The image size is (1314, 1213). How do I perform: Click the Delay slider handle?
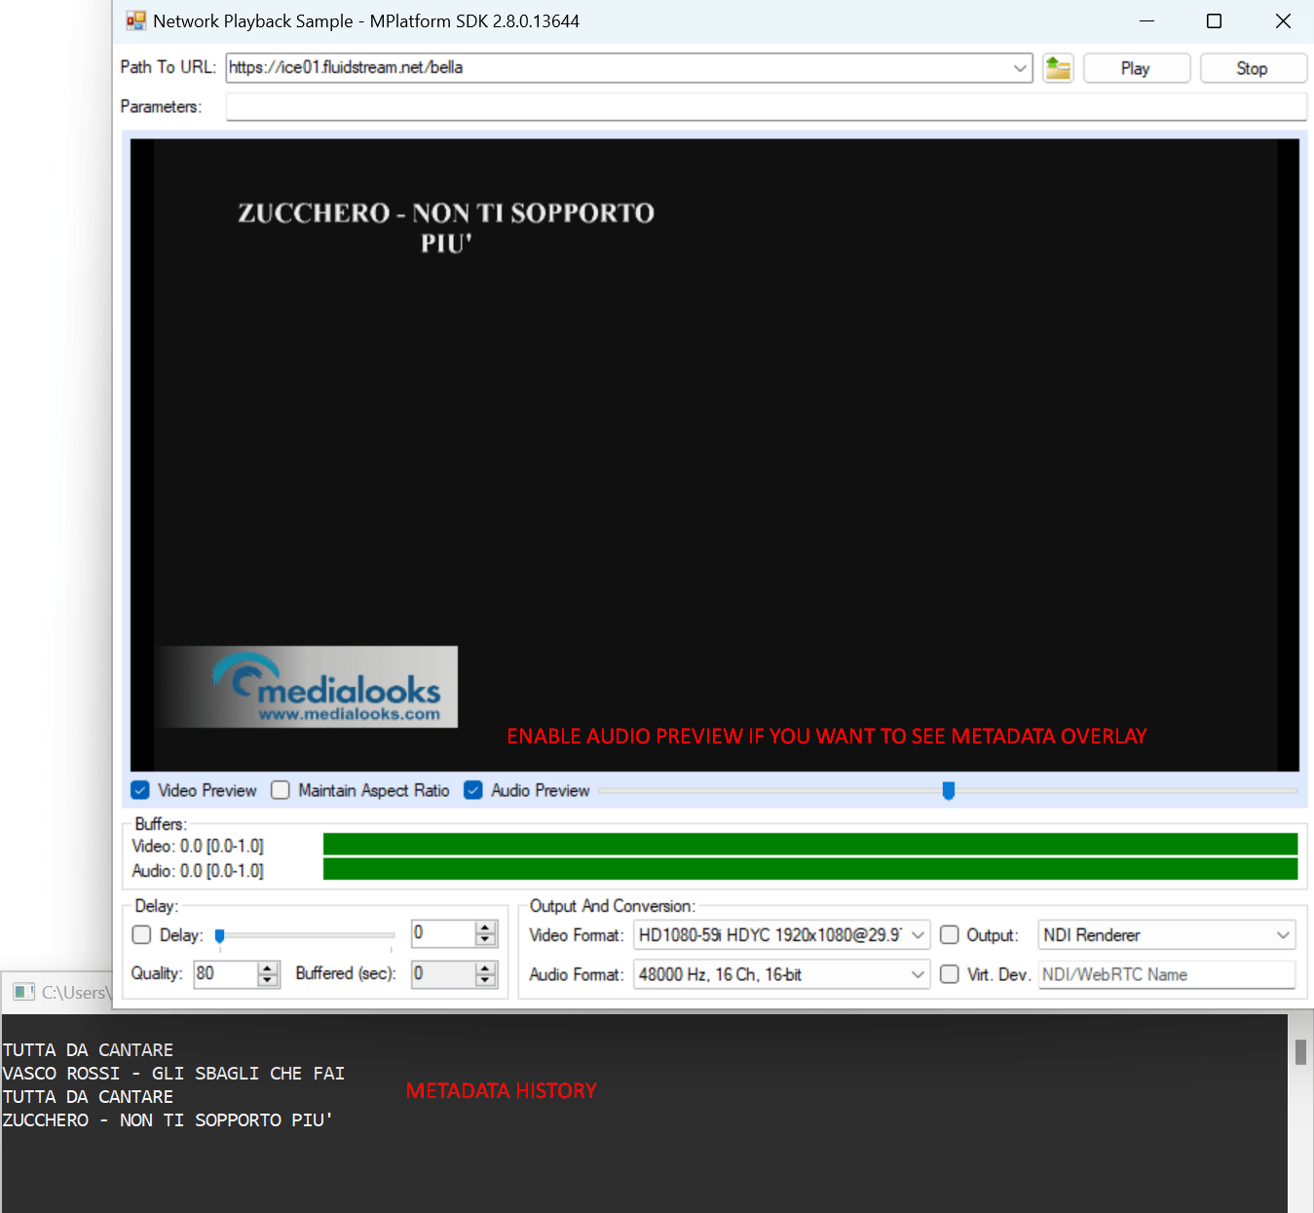pyautogui.click(x=220, y=936)
